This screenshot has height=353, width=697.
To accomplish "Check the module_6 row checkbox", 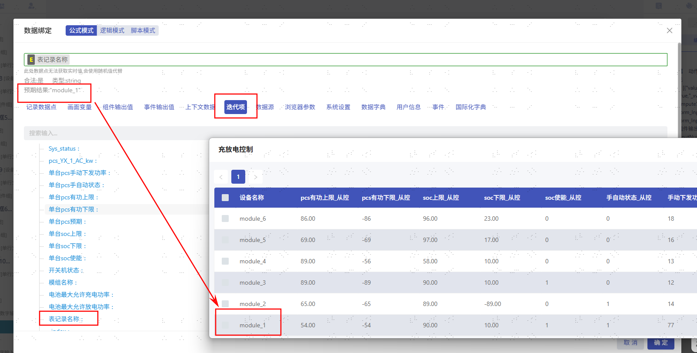I will [x=225, y=219].
